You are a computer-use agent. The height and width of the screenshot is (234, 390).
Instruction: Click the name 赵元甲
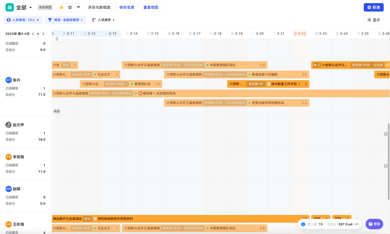tap(18, 125)
